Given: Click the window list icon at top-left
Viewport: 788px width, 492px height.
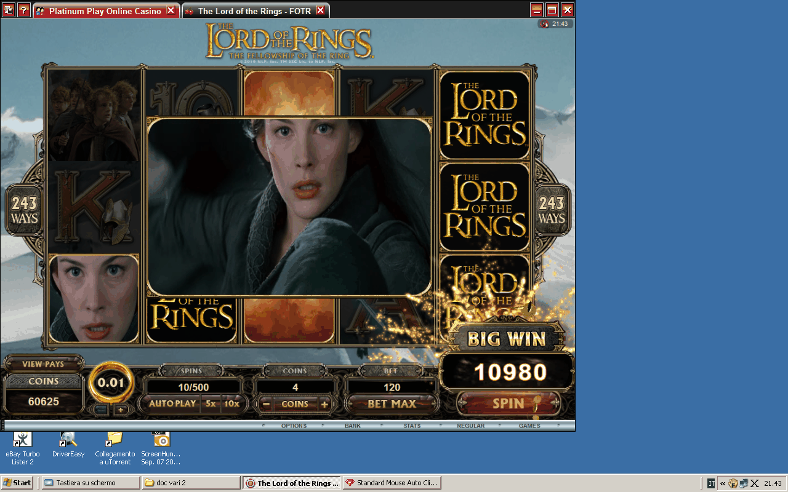Looking at the screenshot, I should pyautogui.click(x=9, y=10).
